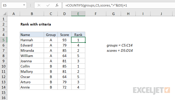Select William's score of 64
Image resolution: width=175 pixels, height=100 pixels.
coord(64,56)
